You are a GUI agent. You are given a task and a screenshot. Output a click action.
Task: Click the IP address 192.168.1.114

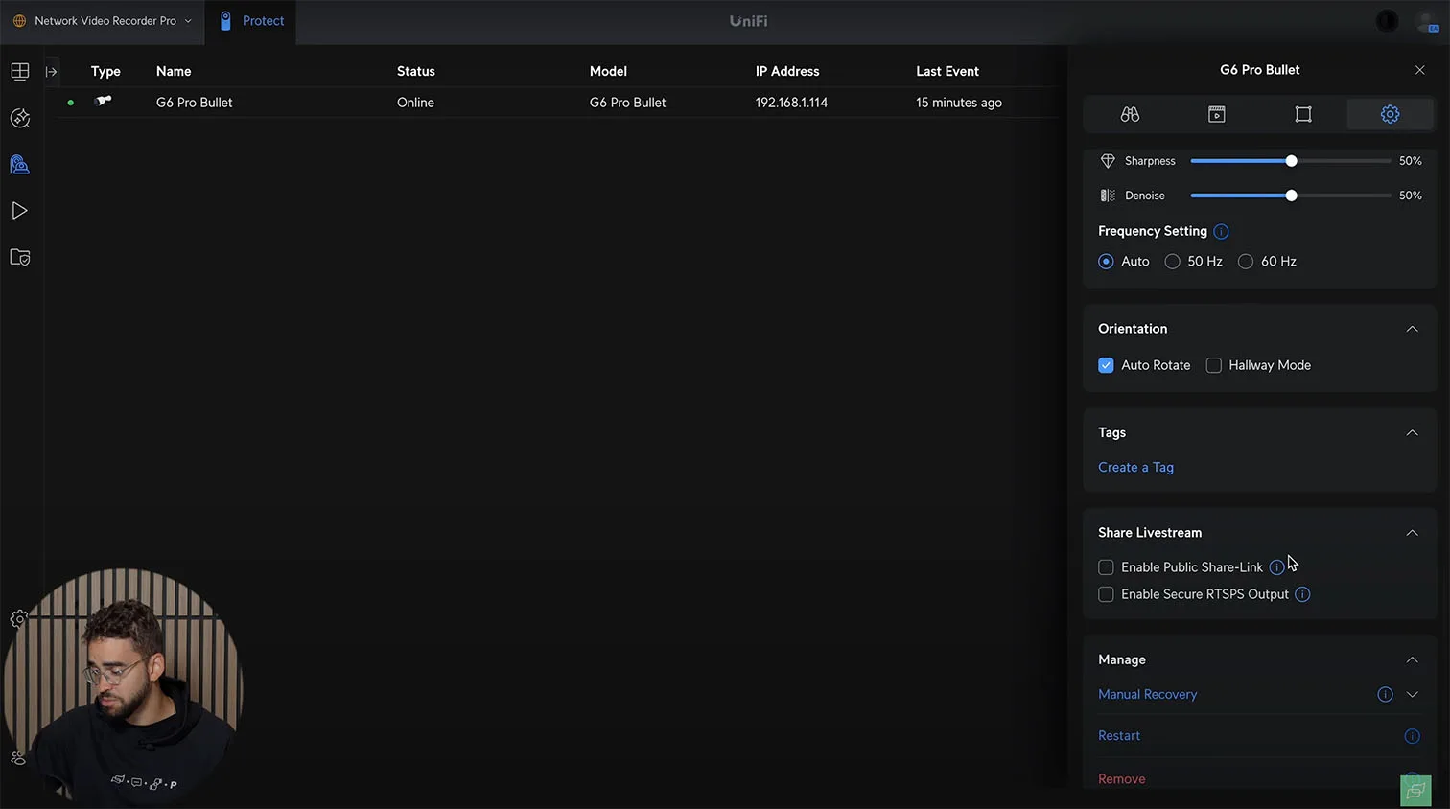[791, 103]
